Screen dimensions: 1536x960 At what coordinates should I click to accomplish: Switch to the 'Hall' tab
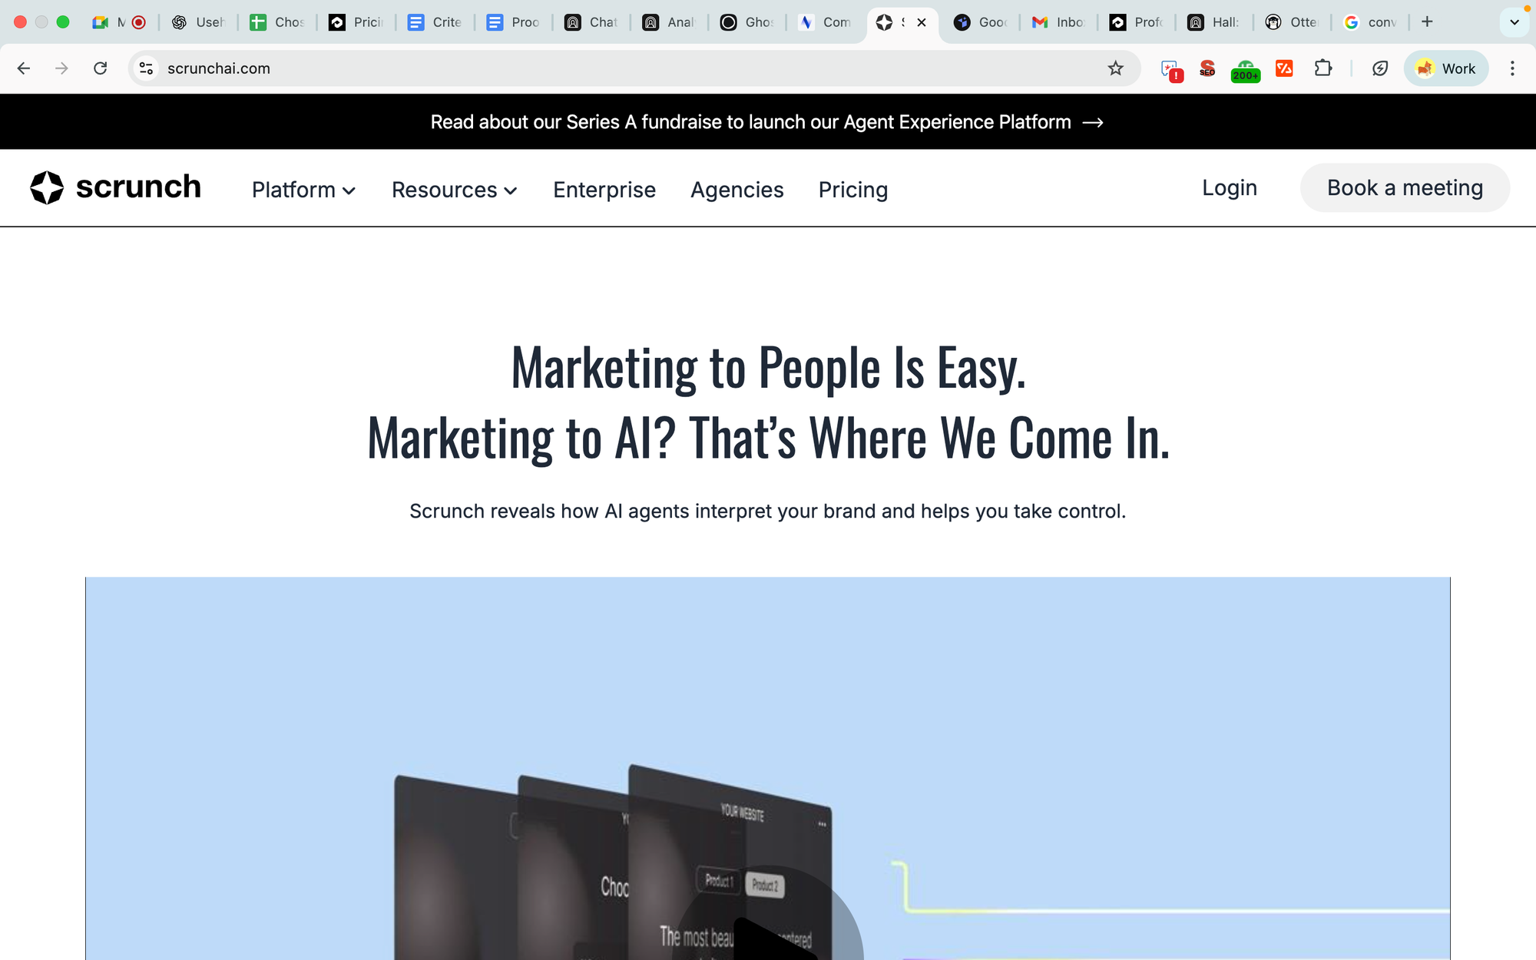pyautogui.click(x=1214, y=22)
